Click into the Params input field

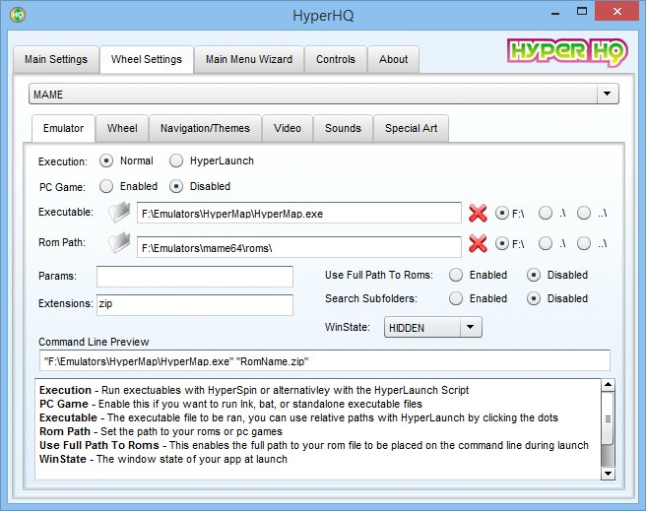[x=195, y=277]
